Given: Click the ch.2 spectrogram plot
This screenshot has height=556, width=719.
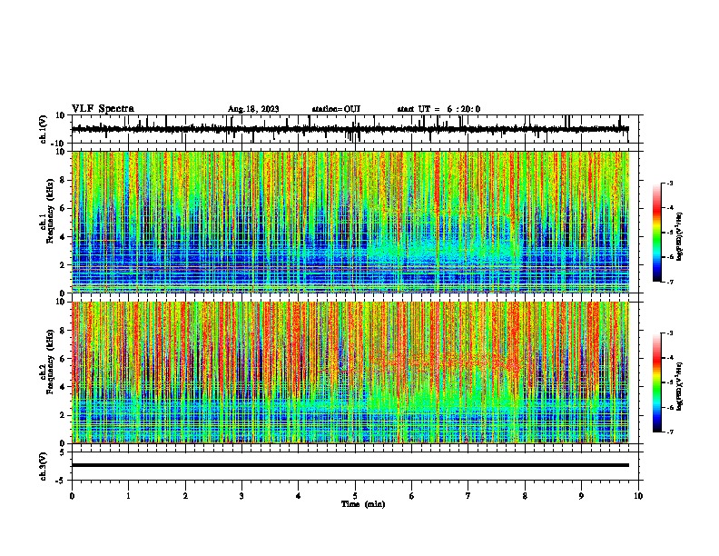Looking at the screenshot, I should (x=350, y=372).
